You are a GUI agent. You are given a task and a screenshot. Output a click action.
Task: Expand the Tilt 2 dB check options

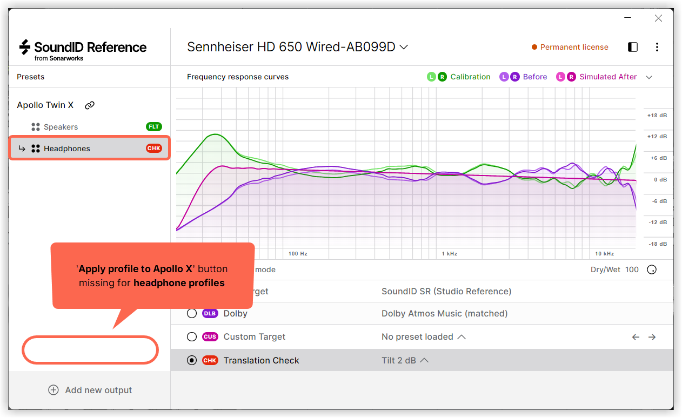[x=424, y=360]
